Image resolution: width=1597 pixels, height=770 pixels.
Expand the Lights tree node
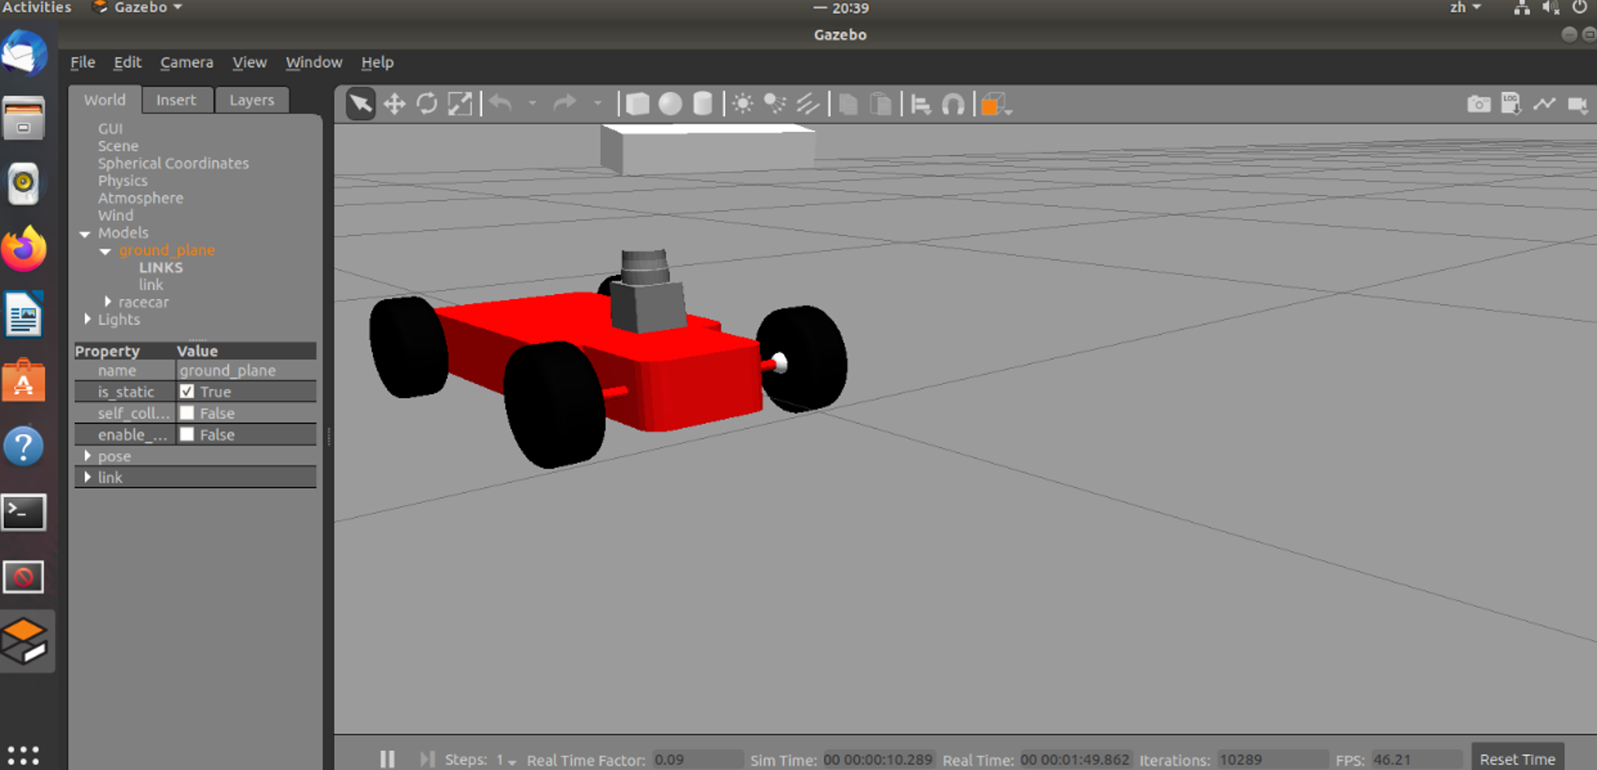coord(87,319)
